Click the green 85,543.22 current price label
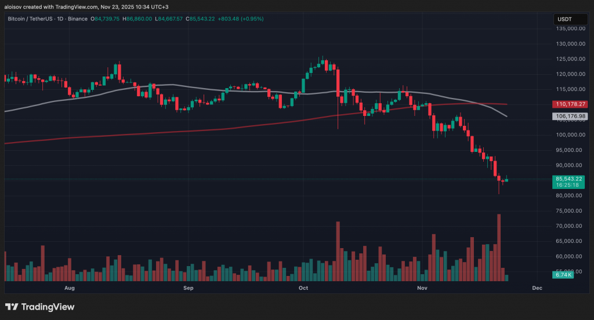Image resolution: width=594 pixels, height=320 pixels. 569,179
